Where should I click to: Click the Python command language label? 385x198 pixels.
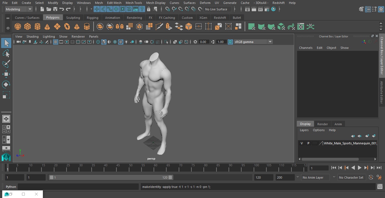(x=11, y=187)
